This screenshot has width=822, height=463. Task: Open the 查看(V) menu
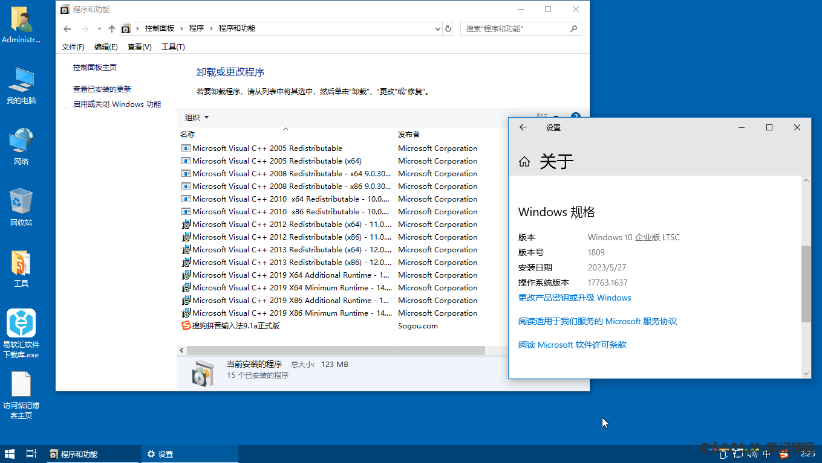pos(140,47)
